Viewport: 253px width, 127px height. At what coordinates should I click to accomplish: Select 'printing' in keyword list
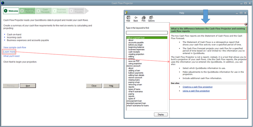click(131, 59)
